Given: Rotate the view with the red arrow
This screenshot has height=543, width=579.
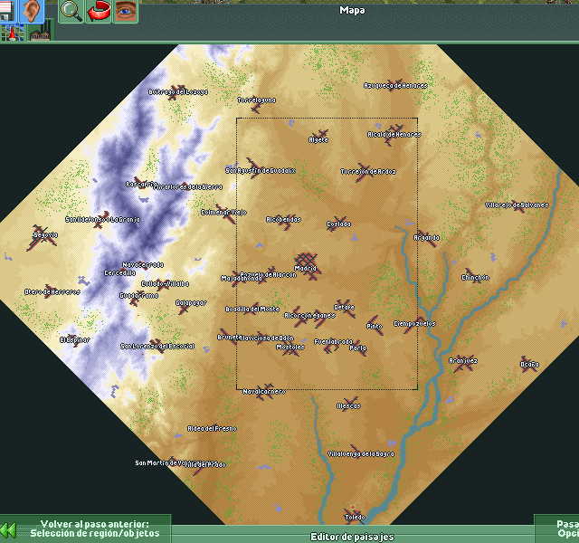Looking at the screenshot, I should tap(98, 11).
